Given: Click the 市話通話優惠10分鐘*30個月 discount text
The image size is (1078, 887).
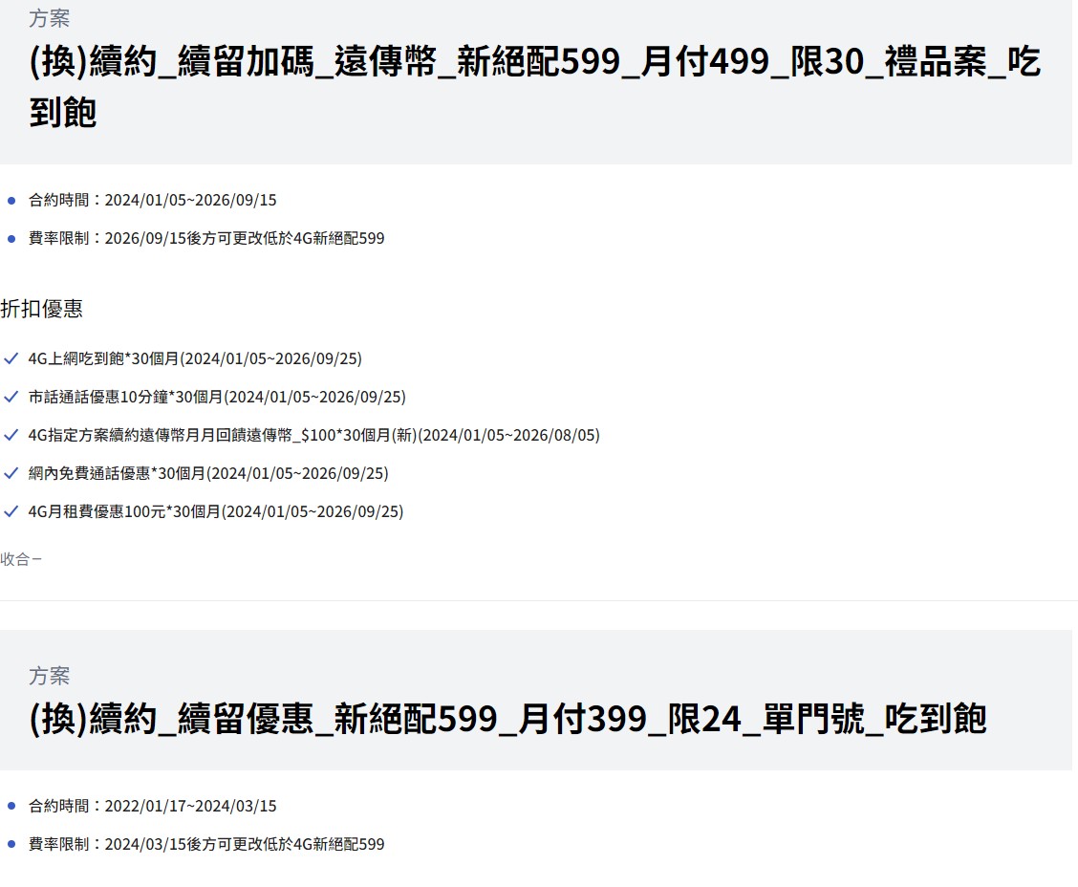Looking at the screenshot, I should click(x=217, y=397).
